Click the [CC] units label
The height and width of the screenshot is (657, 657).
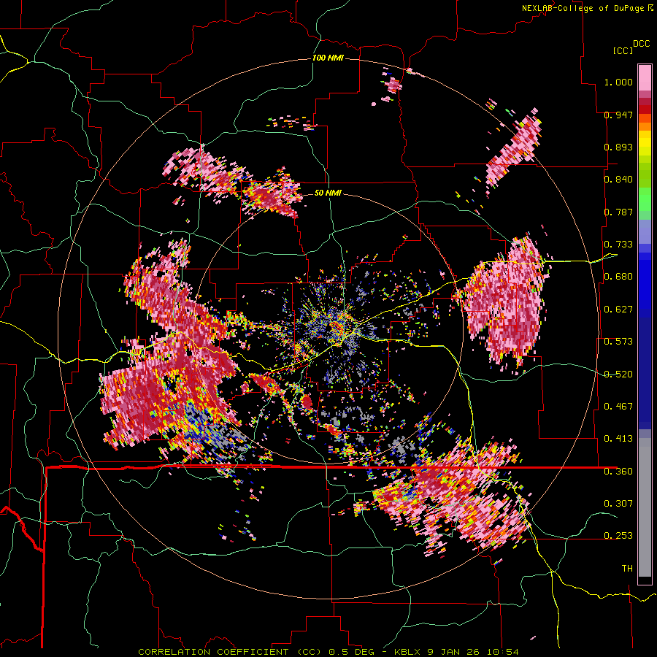pyautogui.click(x=623, y=50)
